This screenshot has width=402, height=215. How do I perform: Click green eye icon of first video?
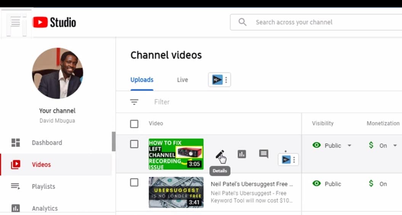coord(317,145)
